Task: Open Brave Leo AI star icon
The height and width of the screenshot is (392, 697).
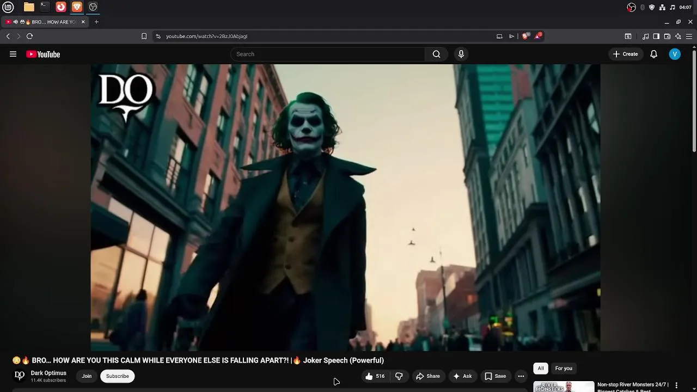Action: coord(678,36)
